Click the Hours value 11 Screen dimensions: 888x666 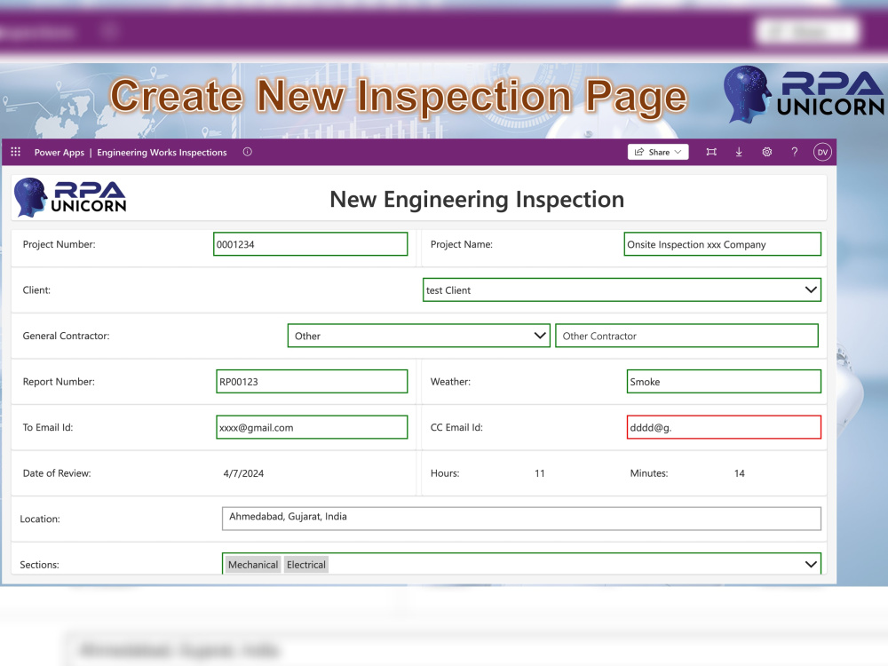(x=540, y=473)
